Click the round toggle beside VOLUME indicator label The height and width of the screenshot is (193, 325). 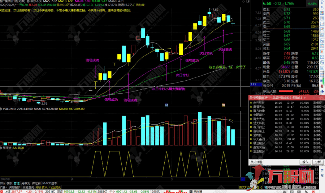point(1,109)
